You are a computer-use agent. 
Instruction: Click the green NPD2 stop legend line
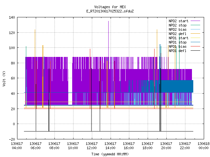pos(196,25)
